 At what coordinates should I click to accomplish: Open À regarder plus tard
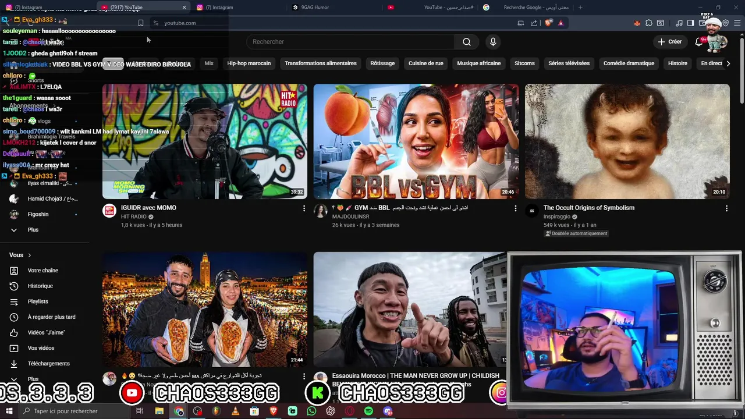[x=51, y=317]
